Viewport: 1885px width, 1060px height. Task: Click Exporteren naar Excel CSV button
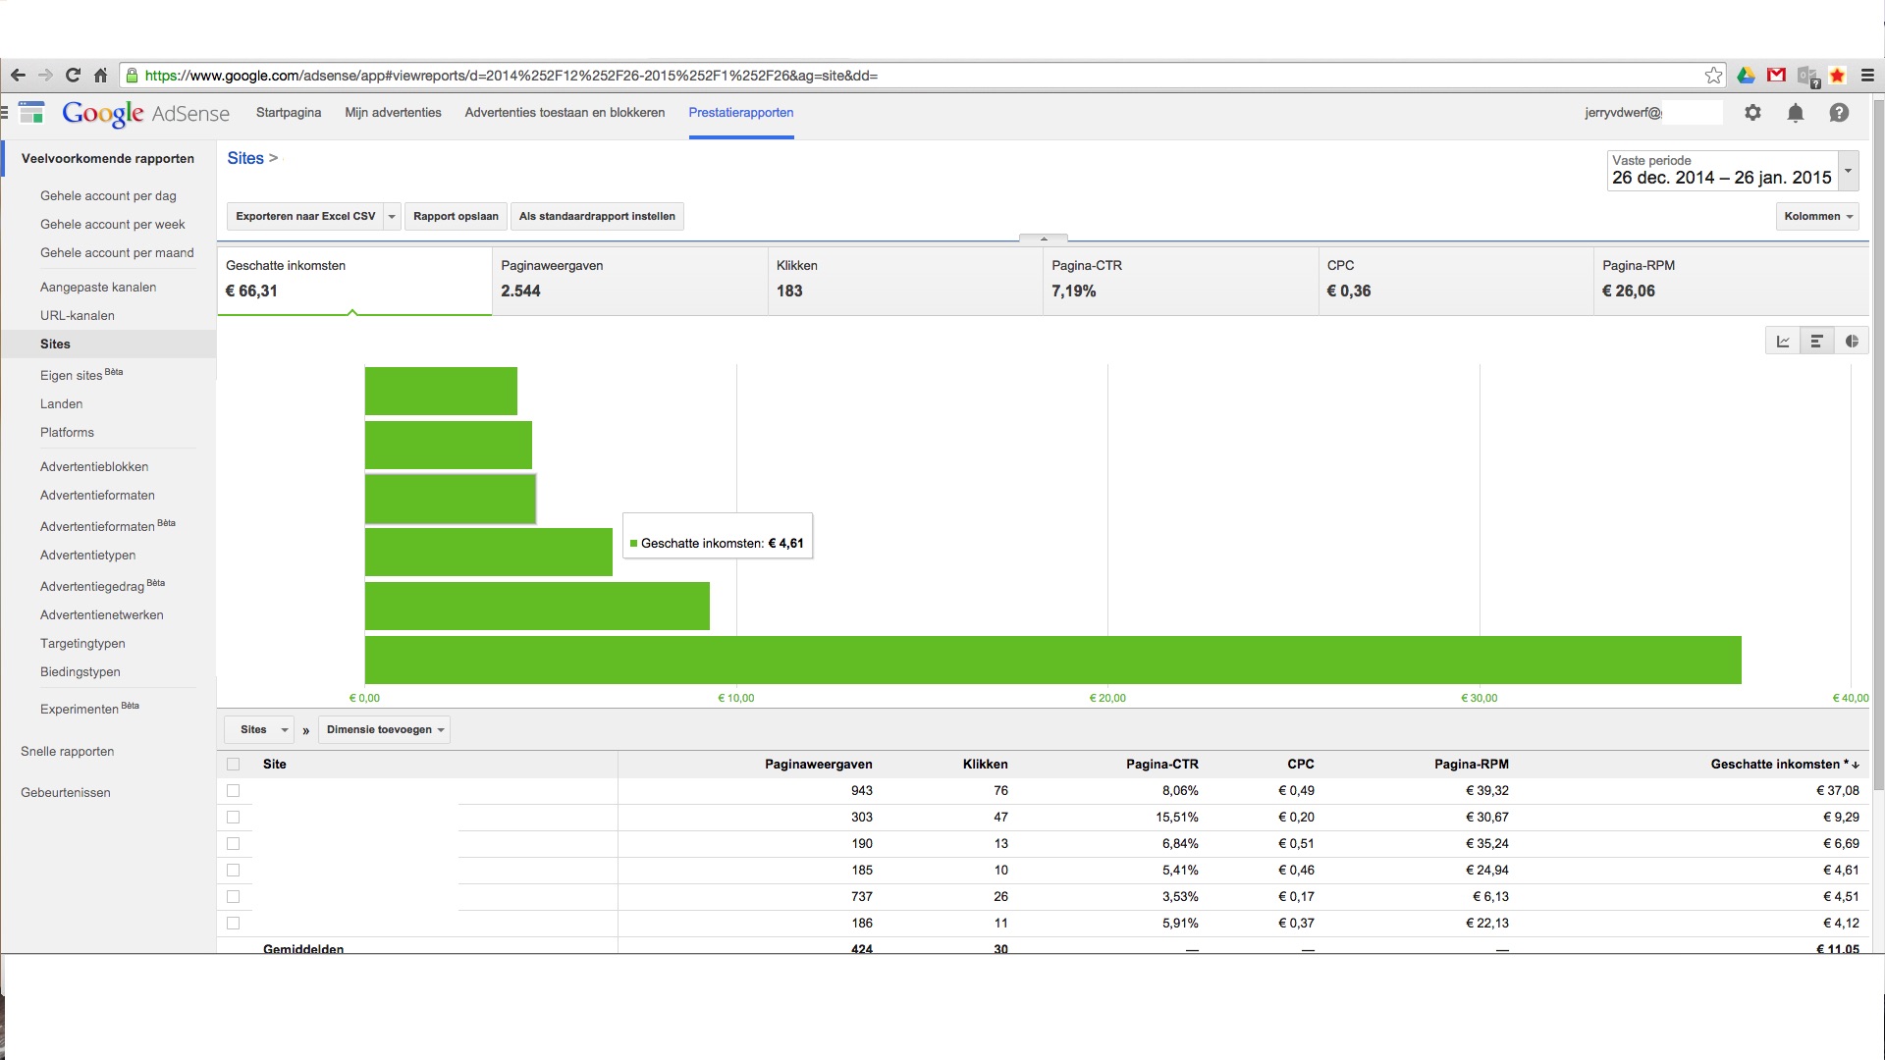(x=305, y=217)
